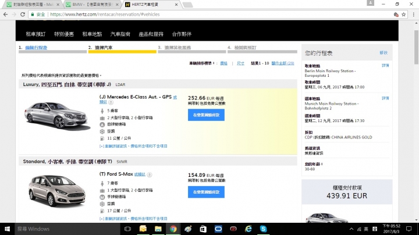Click Windows search box on taskbar

click(x=67, y=229)
